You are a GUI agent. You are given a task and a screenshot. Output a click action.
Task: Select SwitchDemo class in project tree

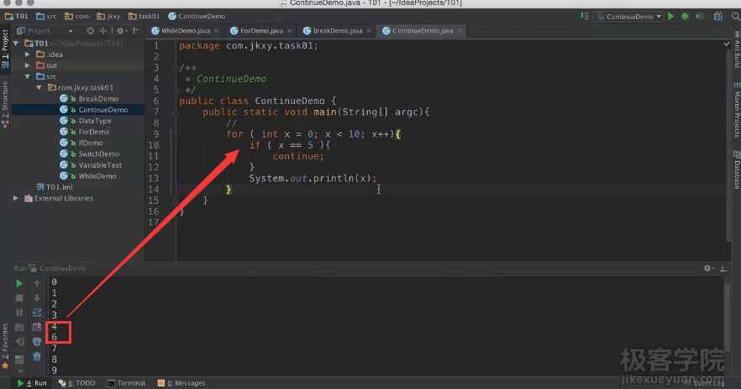coord(98,154)
